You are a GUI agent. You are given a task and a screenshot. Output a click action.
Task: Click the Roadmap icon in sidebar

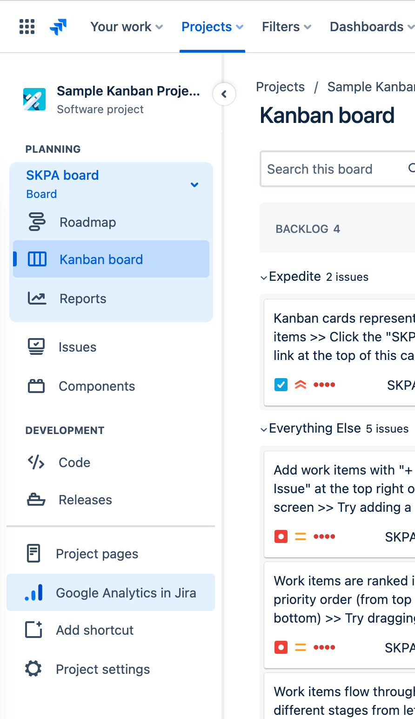[x=37, y=222]
